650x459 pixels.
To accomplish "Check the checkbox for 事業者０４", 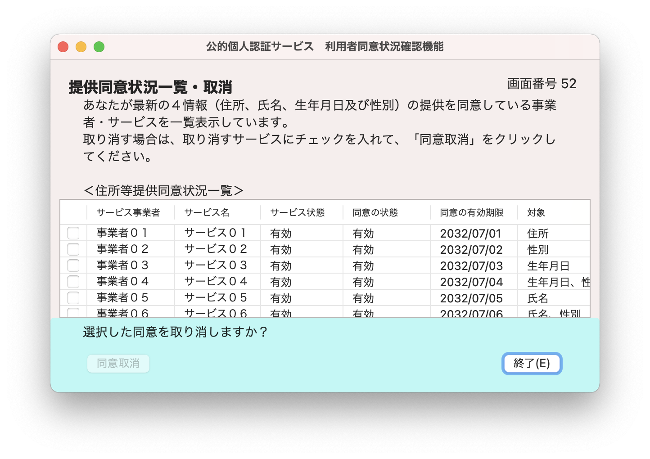I will coord(73,282).
